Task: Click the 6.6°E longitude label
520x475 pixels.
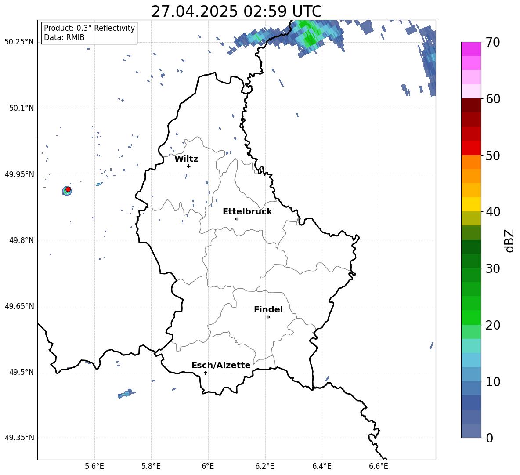Action: click(x=379, y=466)
